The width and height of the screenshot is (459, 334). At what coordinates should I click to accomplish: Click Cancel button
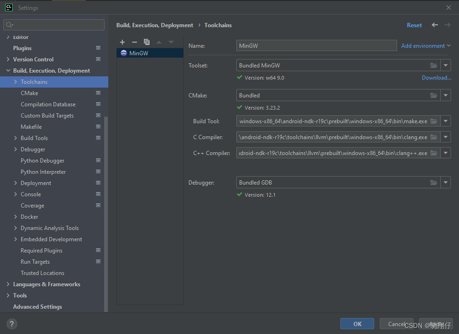point(396,324)
